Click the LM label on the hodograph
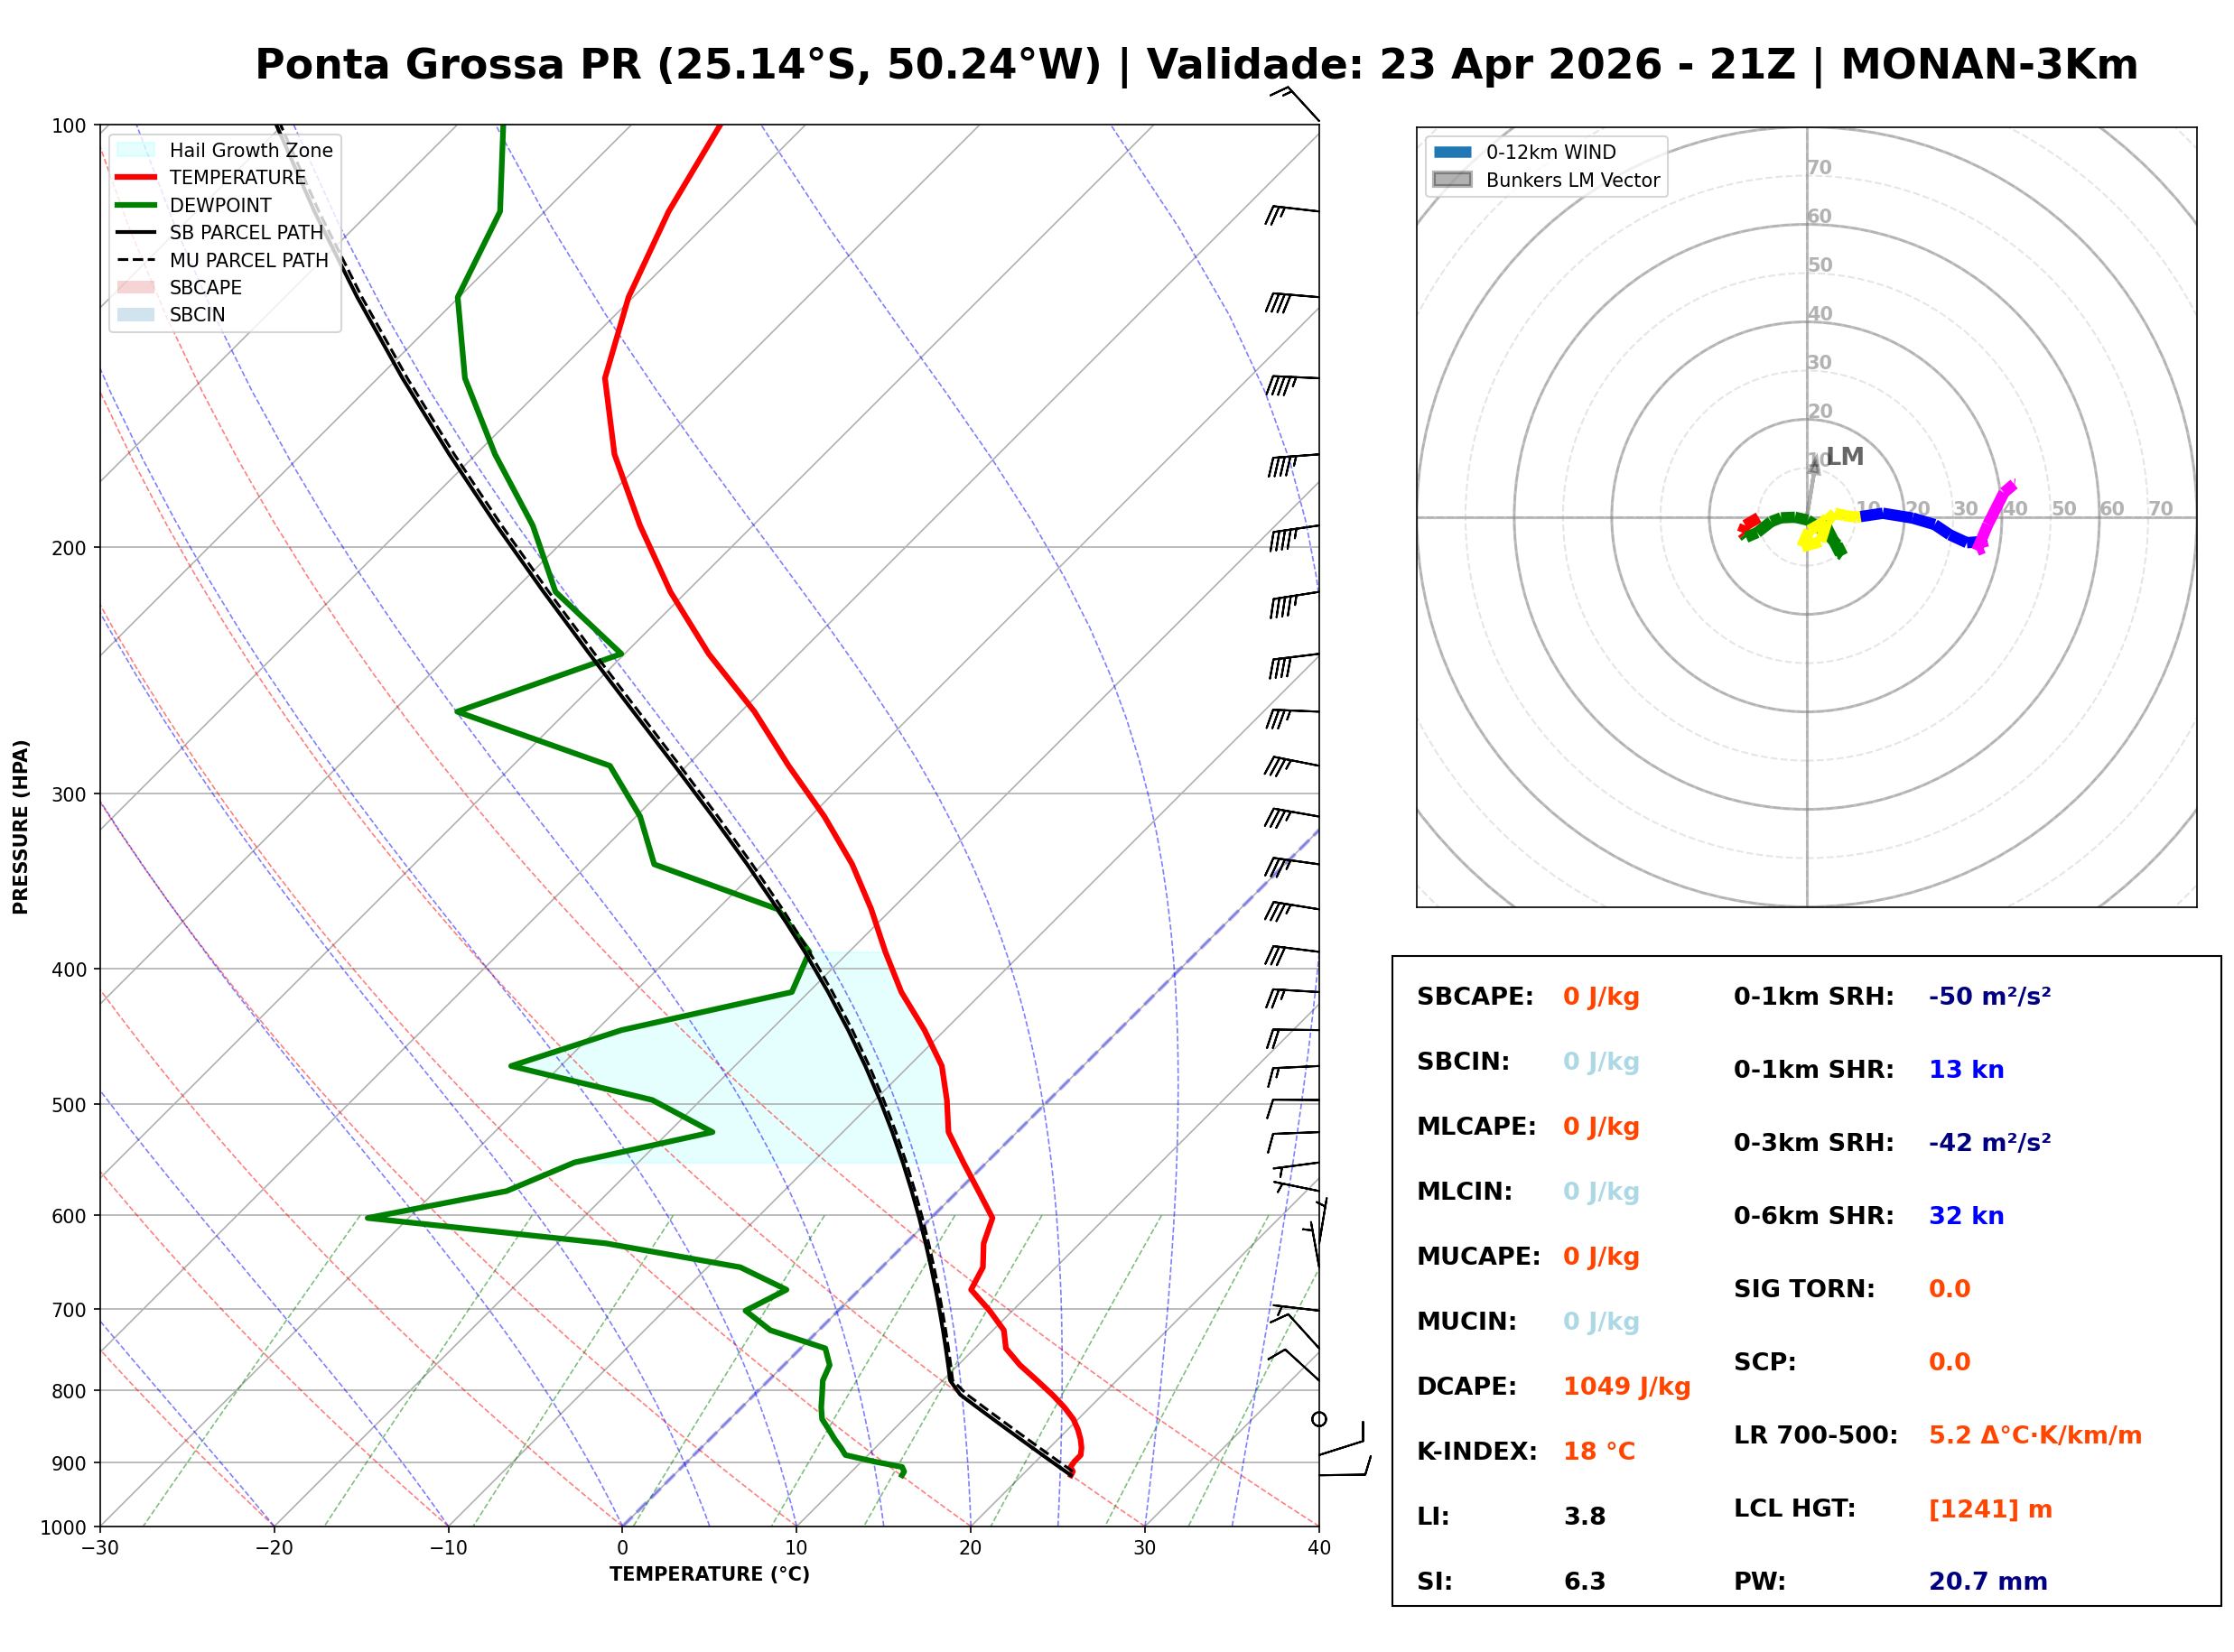The width and height of the screenshot is (2234, 1652). point(1845,457)
